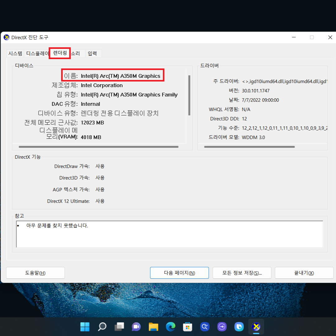Minimize the DirectX diagnostic window

coord(294,37)
